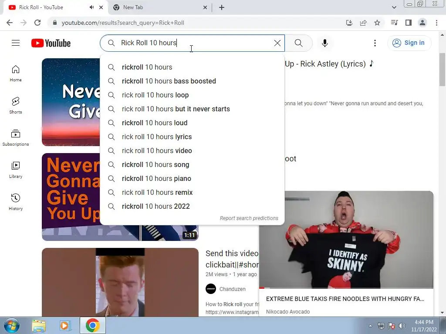The height and width of the screenshot is (334, 446).
Task: Open the Nikocado Avocado mini player video
Action: 346,240
